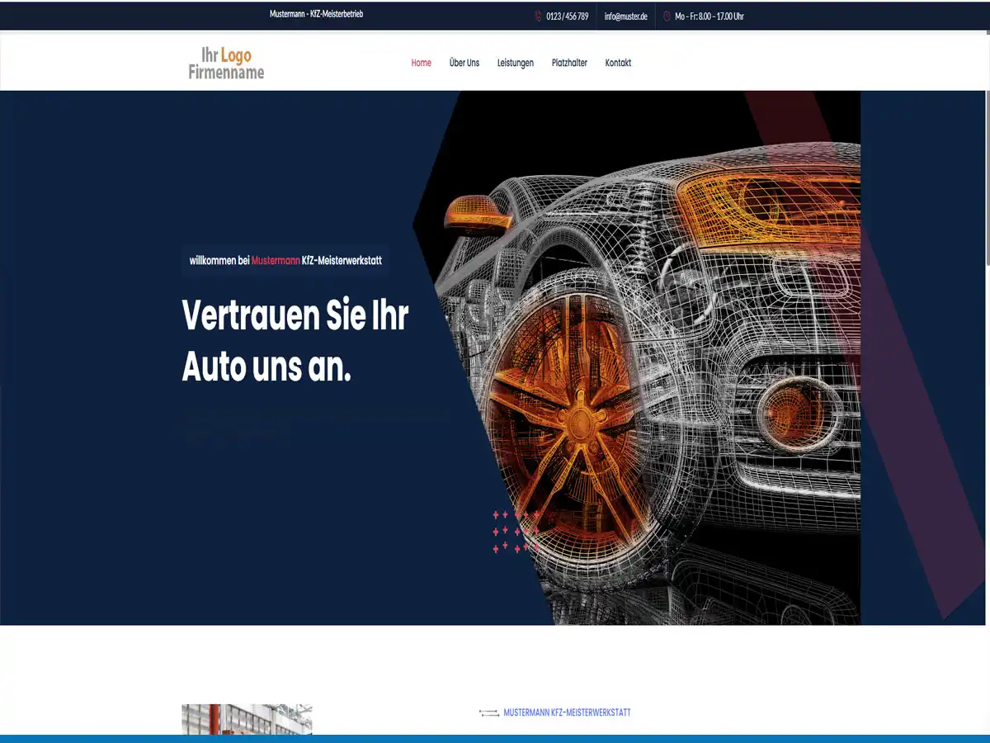Click the headline 'Vertrauen Sie Ihr Auto uns an.'
Image resolution: width=990 pixels, height=743 pixels.
[295, 340]
